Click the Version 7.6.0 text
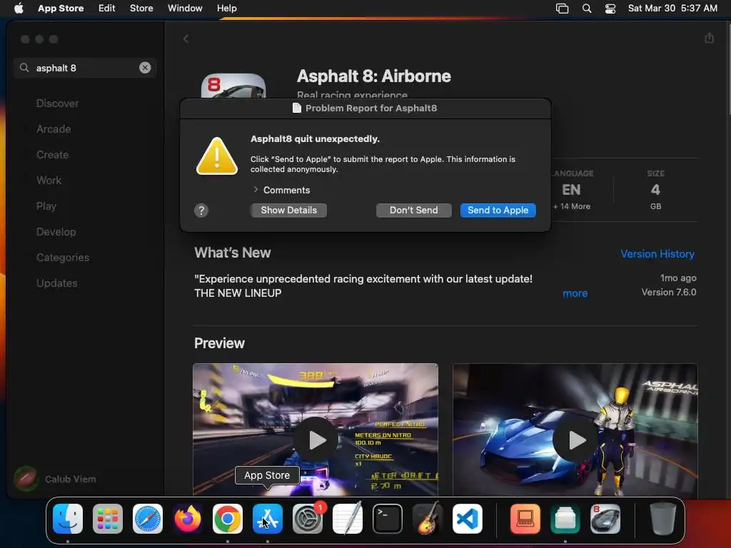This screenshot has height=548, width=731. [x=668, y=292]
